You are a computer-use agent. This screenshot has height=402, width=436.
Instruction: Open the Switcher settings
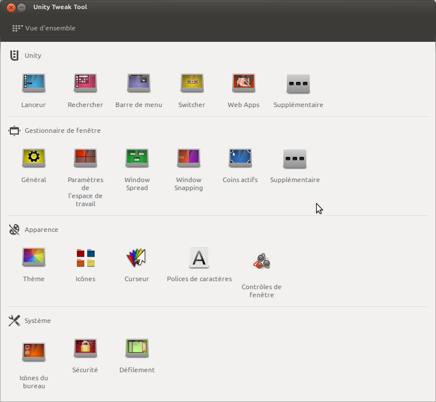point(192,84)
